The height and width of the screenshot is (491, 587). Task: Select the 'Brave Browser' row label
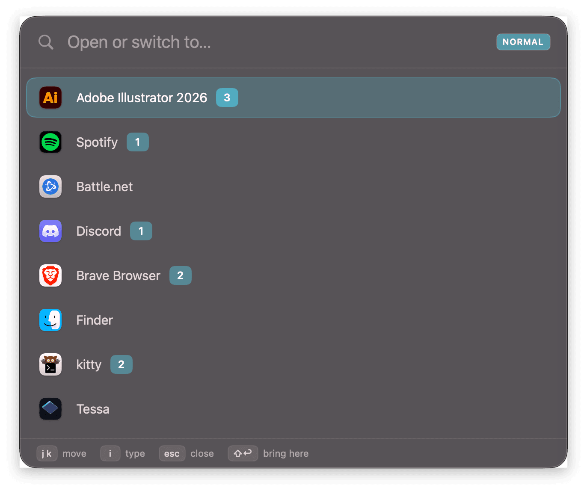[118, 275]
